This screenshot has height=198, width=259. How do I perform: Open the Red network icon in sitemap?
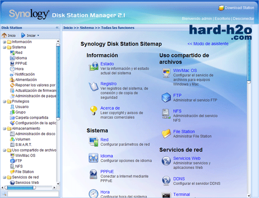(x=94, y=141)
